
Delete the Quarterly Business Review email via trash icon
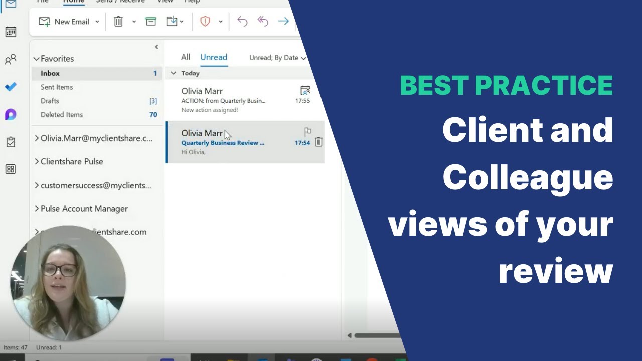[318, 142]
